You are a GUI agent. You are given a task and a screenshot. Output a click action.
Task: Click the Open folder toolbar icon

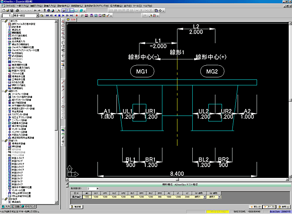point(8,11)
